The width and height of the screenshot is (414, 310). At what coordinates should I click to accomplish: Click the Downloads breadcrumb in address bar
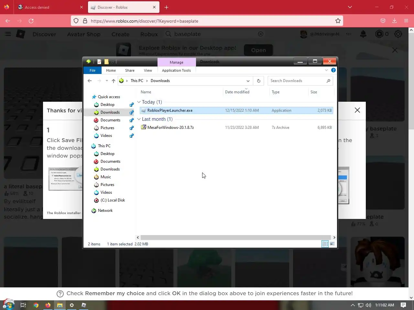click(160, 81)
